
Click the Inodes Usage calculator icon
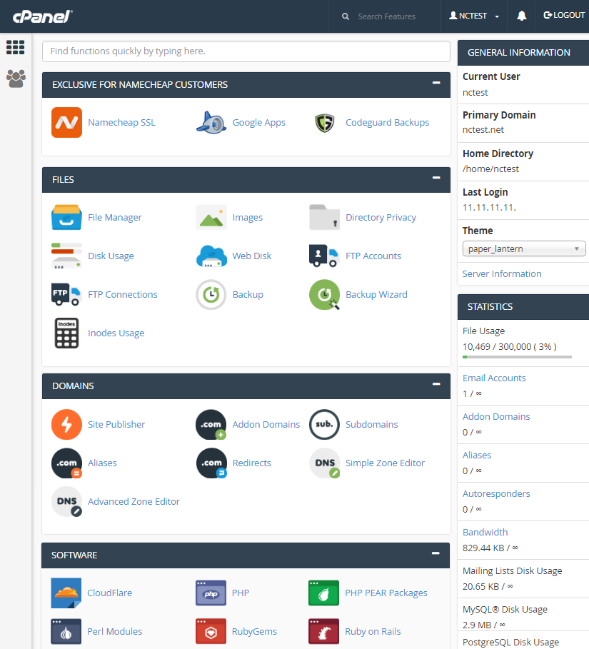pos(66,333)
